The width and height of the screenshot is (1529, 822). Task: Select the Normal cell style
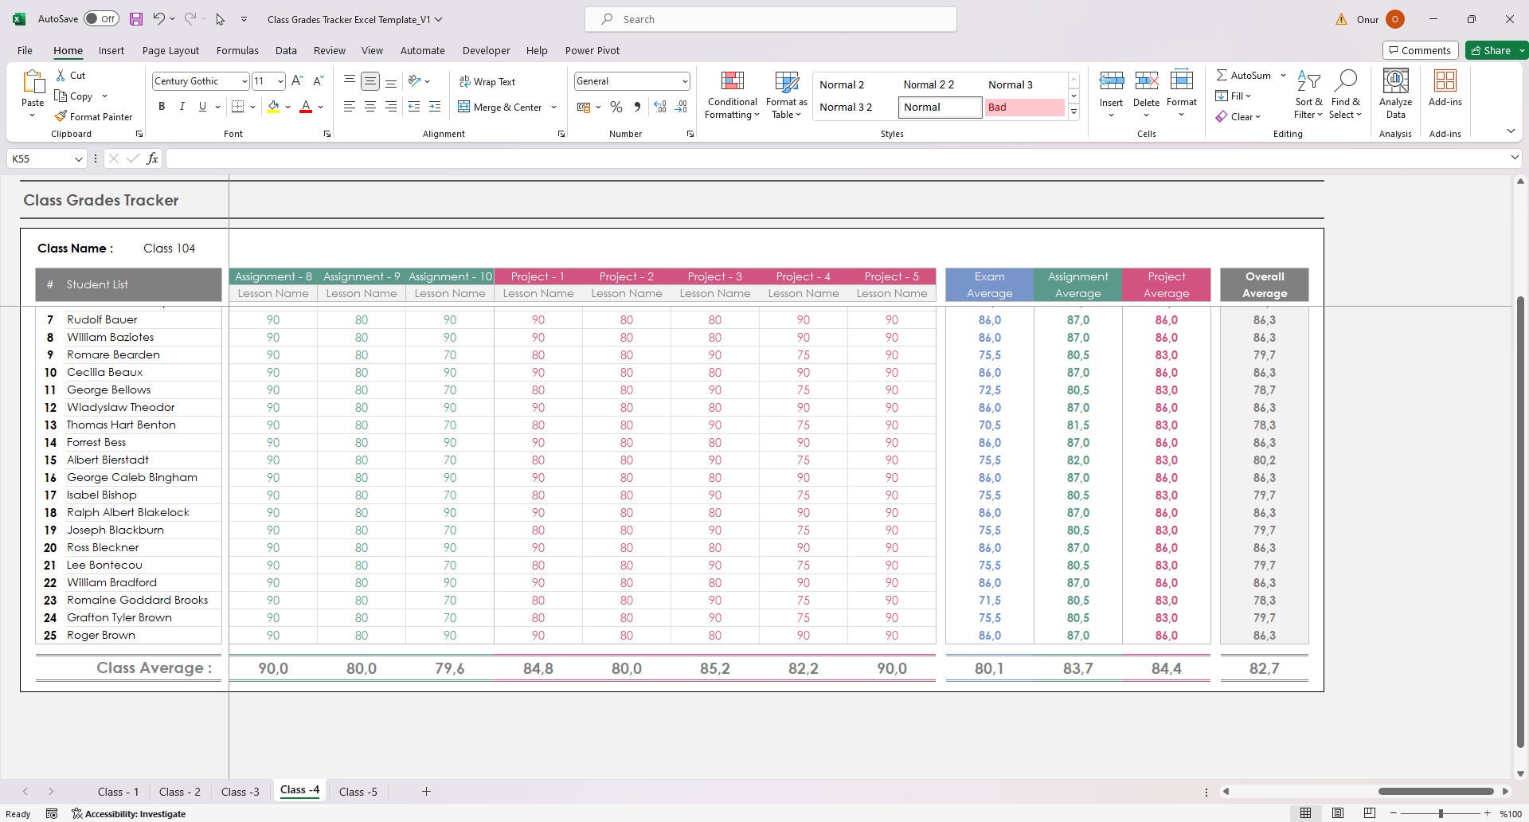tap(938, 107)
